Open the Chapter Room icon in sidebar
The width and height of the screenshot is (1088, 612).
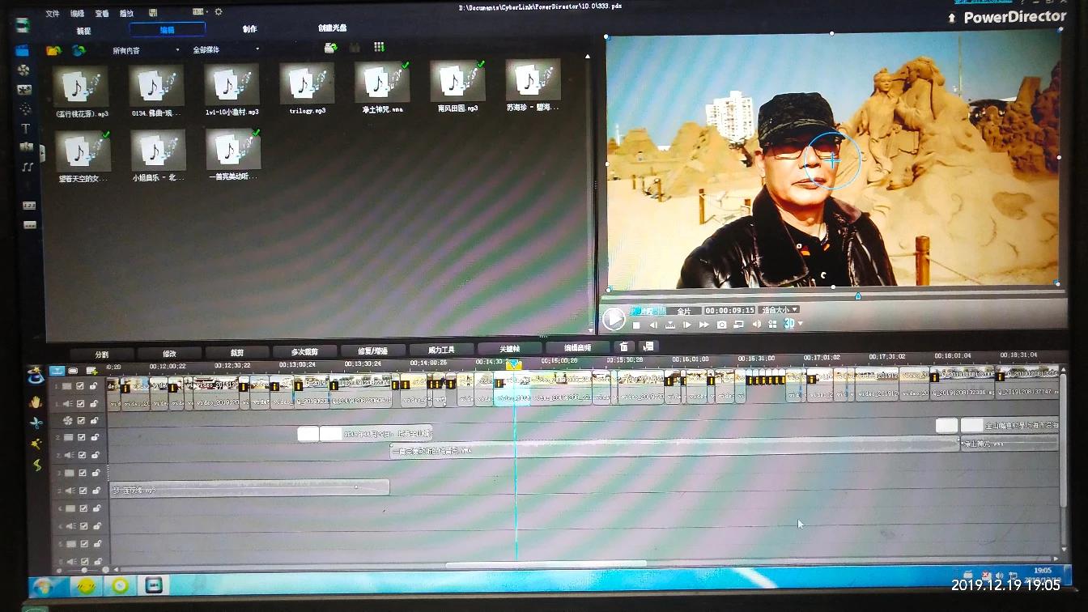tap(29, 205)
